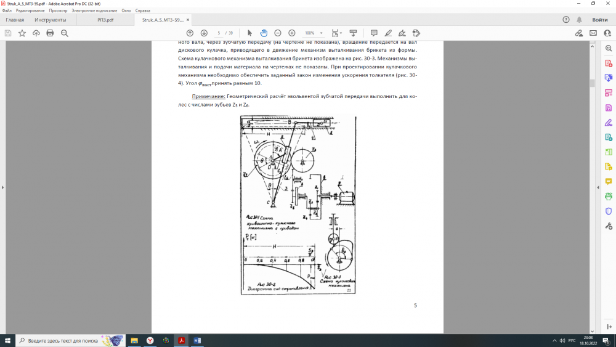Open the green Combine files tool in right pane
Image resolution: width=616 pixels, height=347 pixels.
point(609,152)
